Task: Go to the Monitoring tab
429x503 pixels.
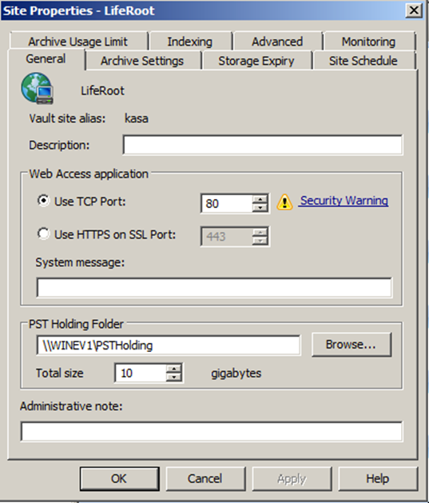Action: (369, 42)
